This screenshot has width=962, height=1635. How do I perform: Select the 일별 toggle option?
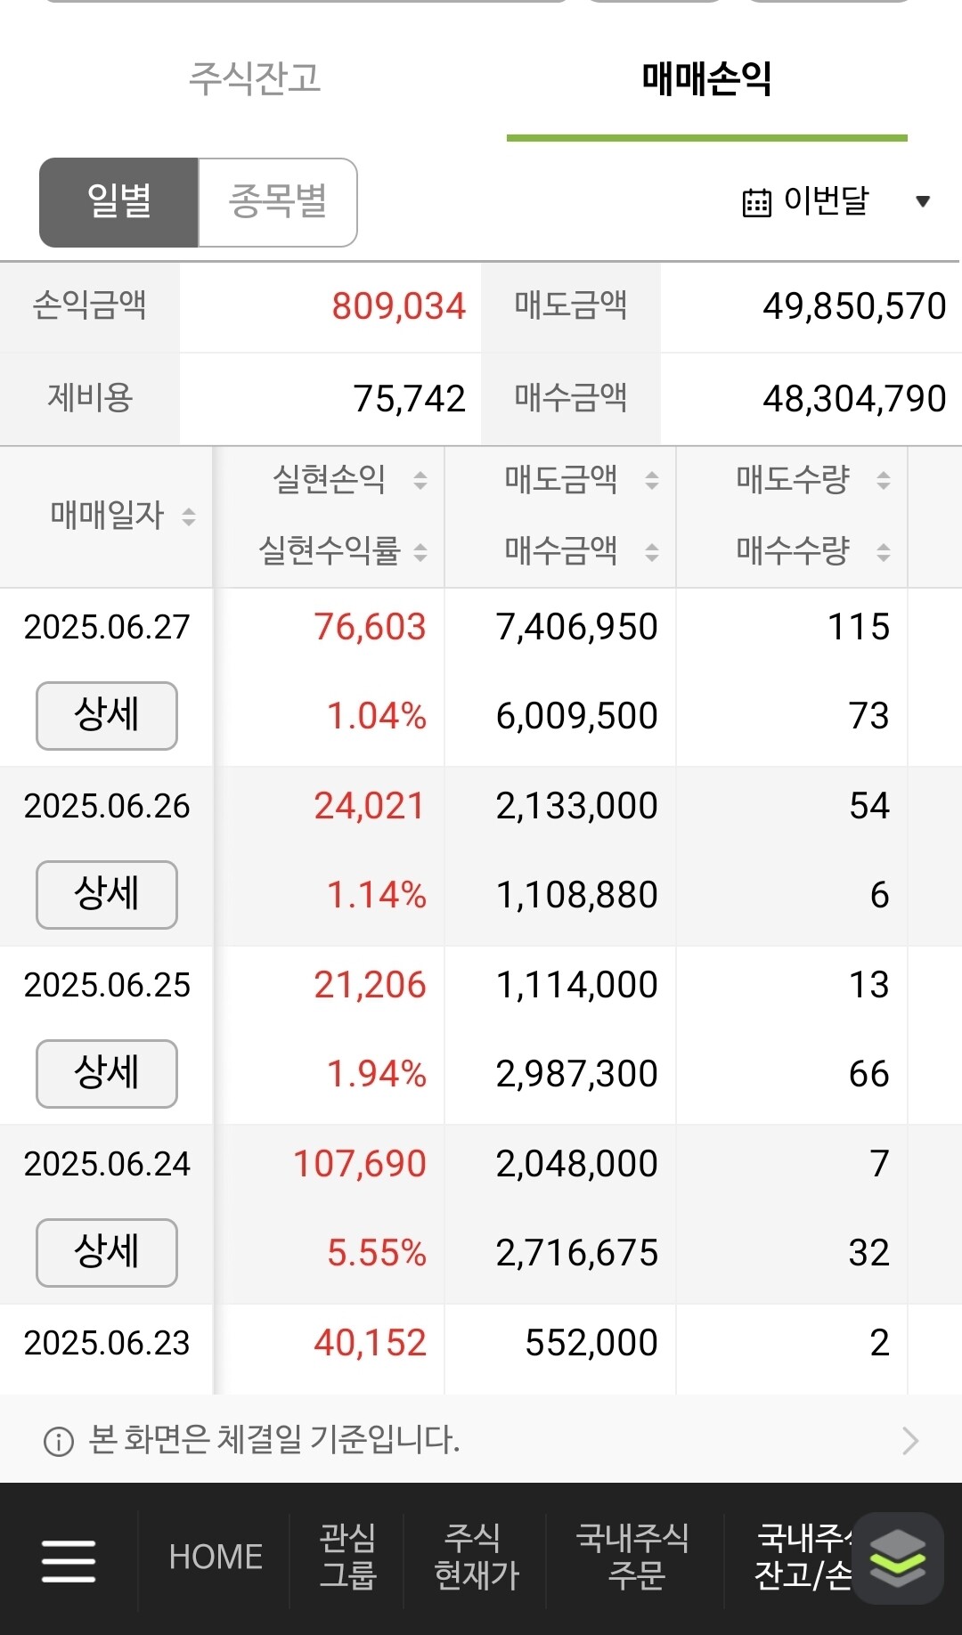118,202
